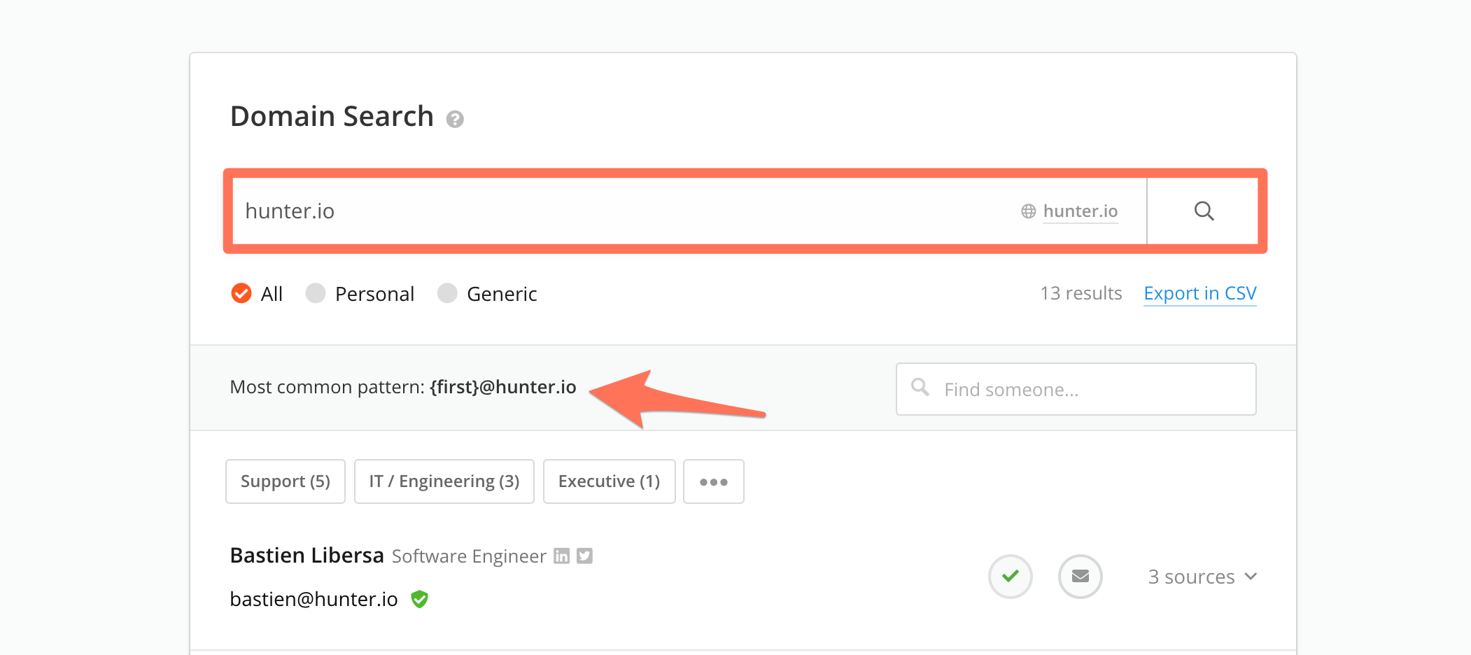Select the All radio filter
This screenshot has width=1471, height=655.
tap(241, 293)
